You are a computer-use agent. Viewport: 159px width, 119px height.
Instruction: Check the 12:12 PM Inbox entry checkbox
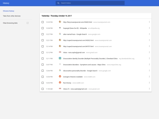pyautogui.click(x=43, y=52)
